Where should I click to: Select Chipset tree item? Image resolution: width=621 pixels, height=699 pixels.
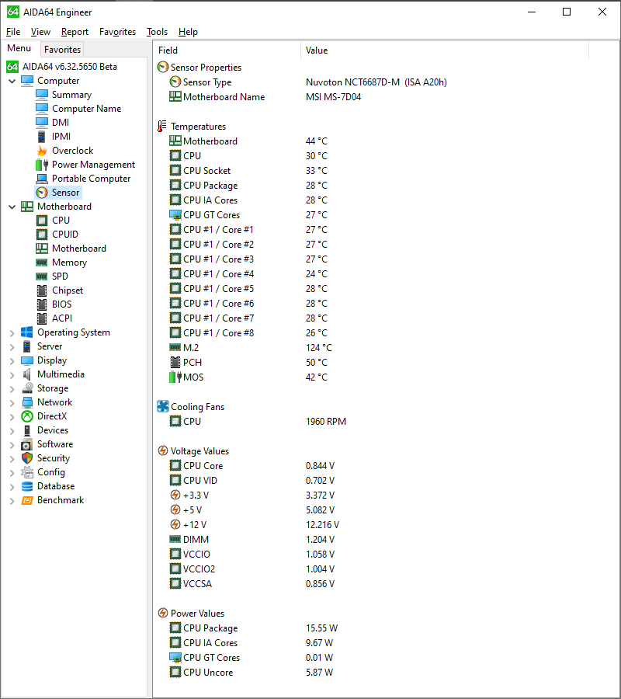click(x=68, y=290)
